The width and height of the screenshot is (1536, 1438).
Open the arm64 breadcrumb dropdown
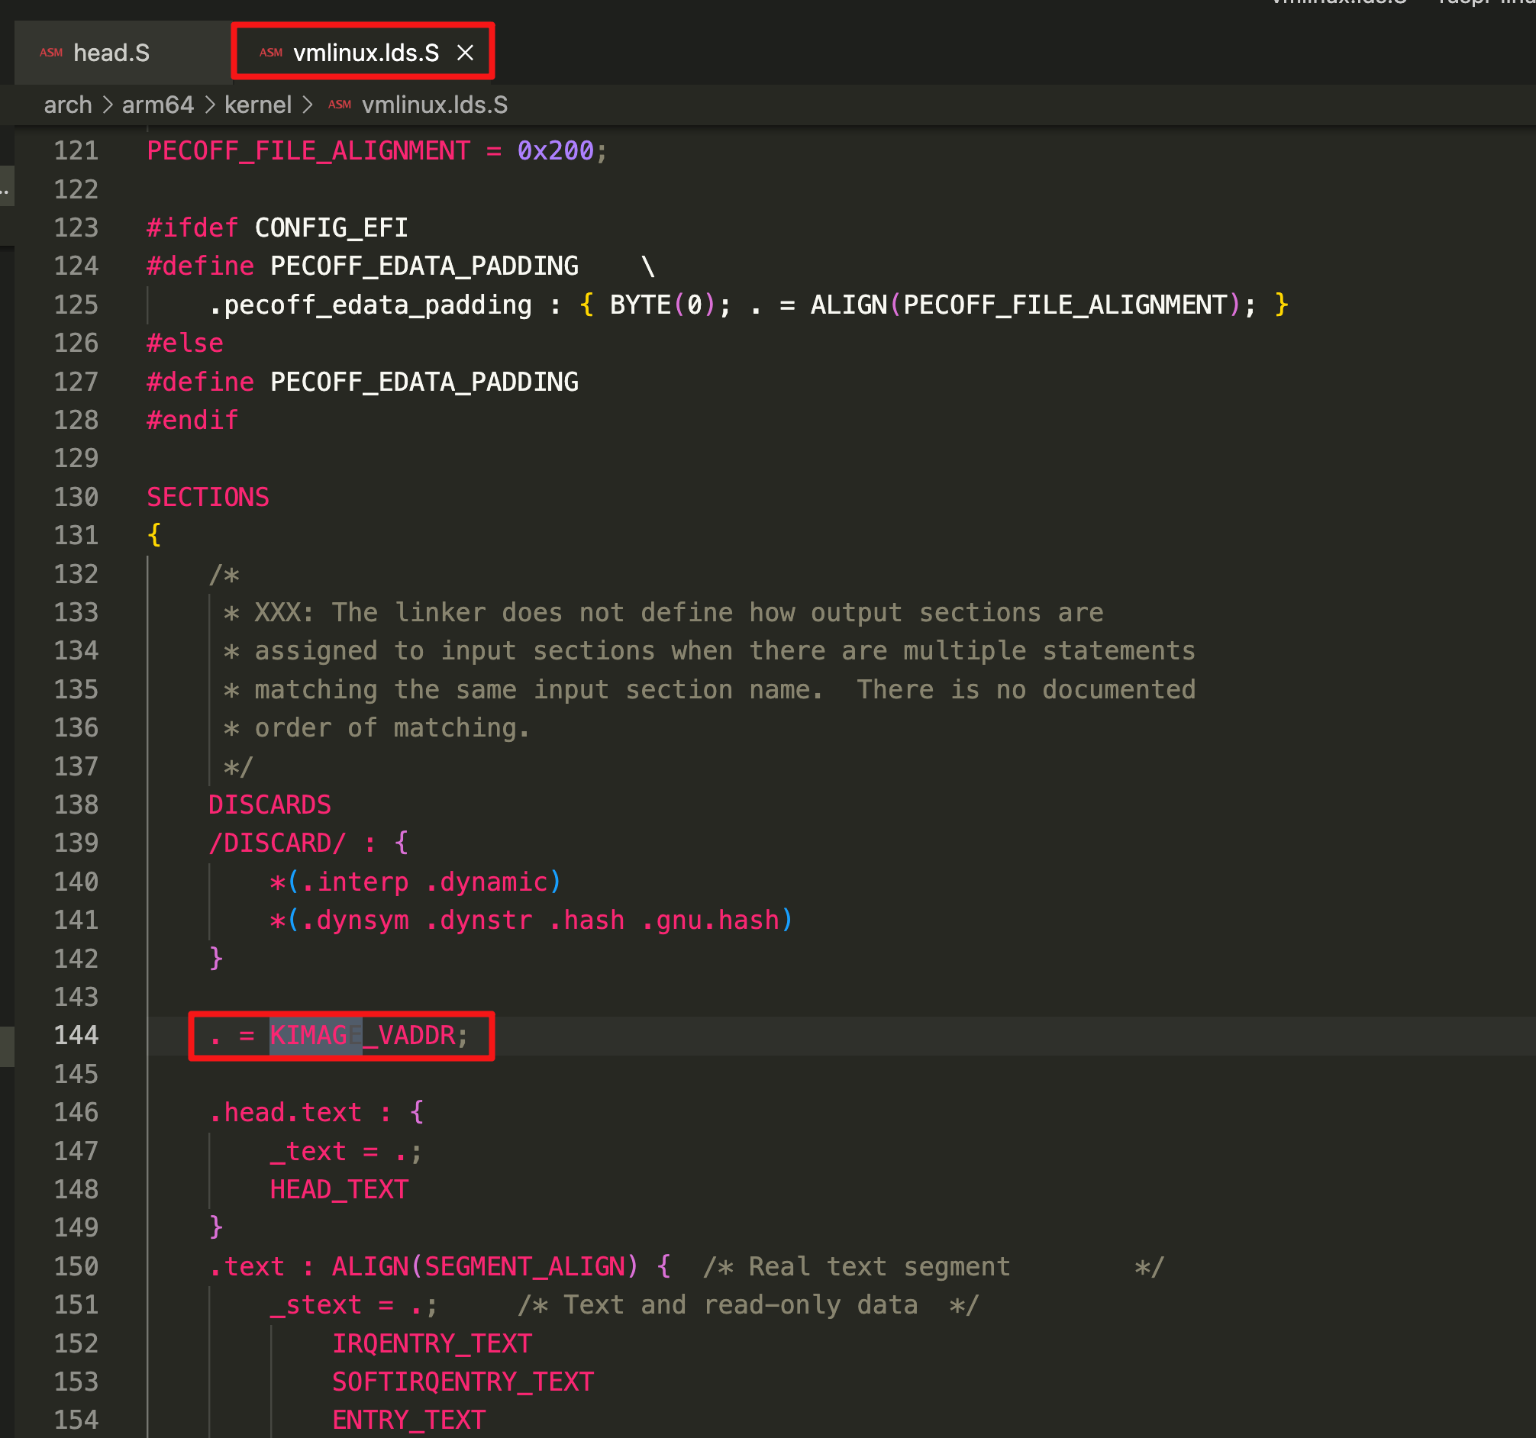point(157,105)
